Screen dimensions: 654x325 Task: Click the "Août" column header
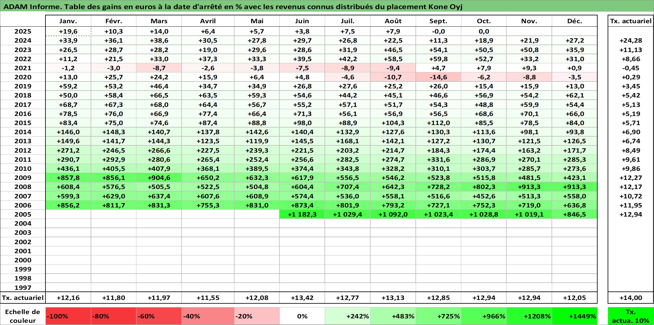click(393, 21)
